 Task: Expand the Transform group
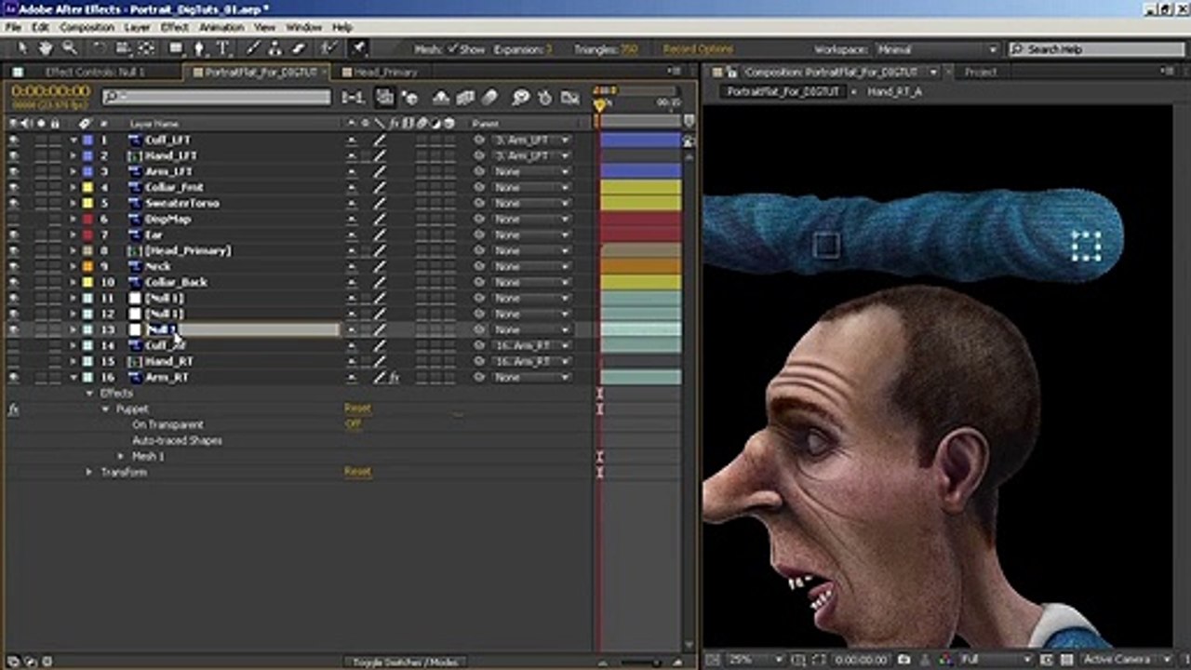pyautogui.click(x=90, y=473)
